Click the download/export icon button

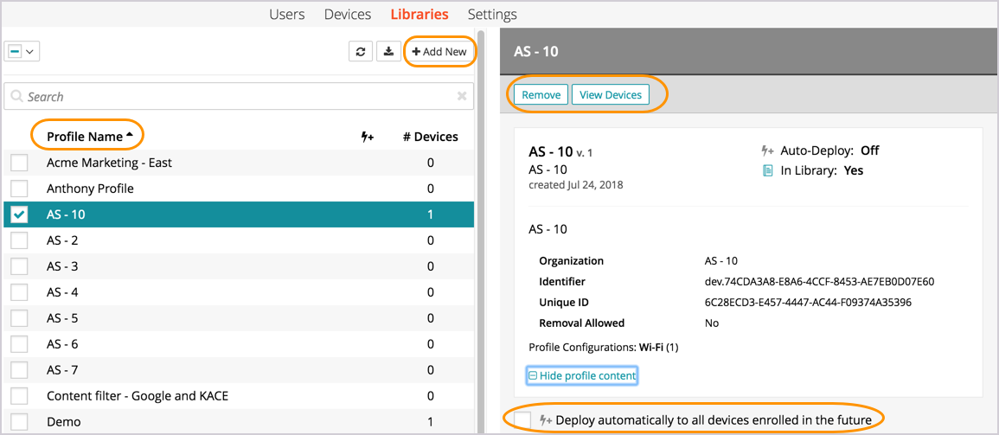388,52
